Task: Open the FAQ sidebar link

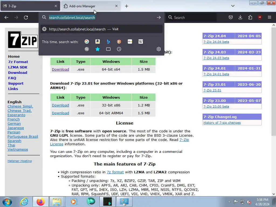Action: 12,78
